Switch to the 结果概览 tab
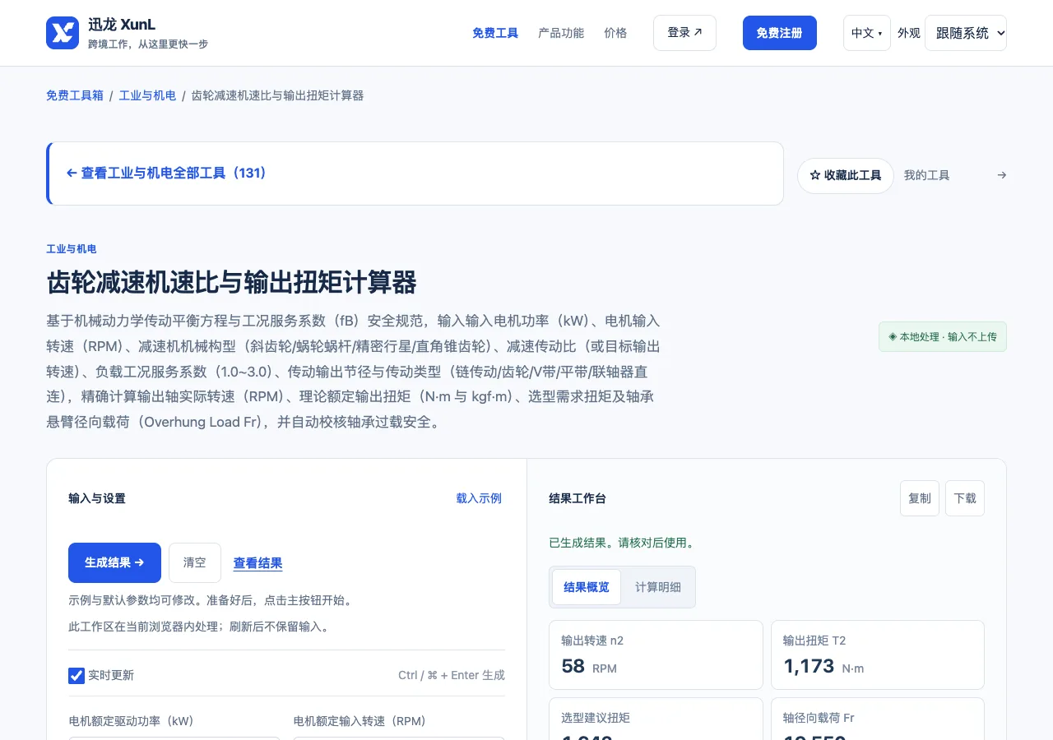This screenshot has height=740, width=1053. click(587, 587)
